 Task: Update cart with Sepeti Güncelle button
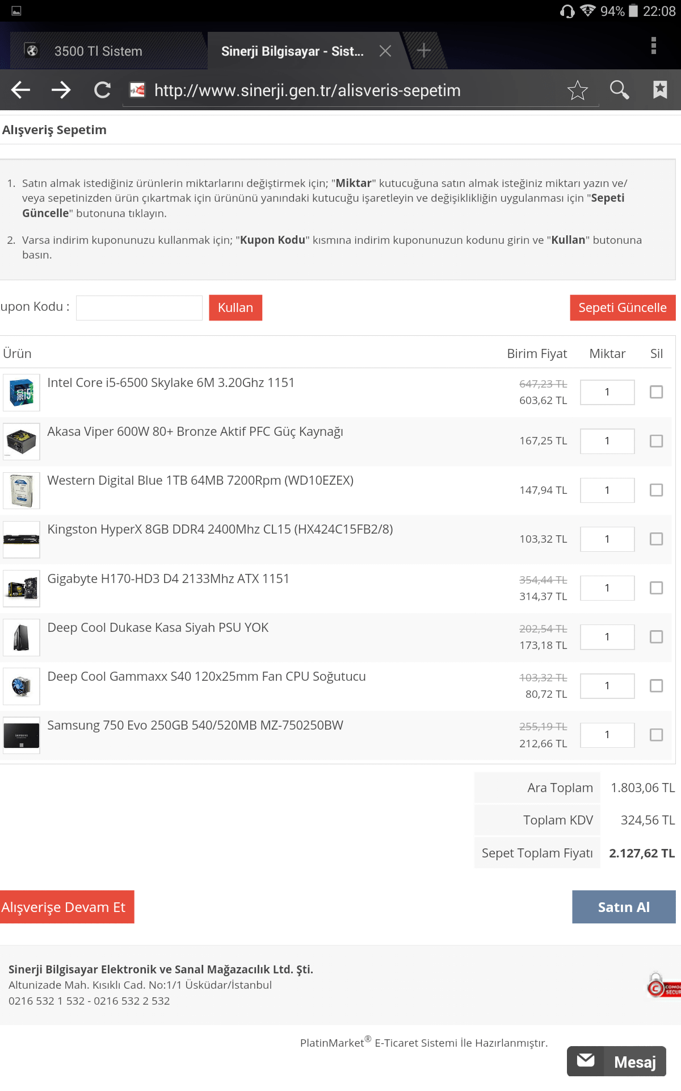pyautogui.click(x=623, y=308)
